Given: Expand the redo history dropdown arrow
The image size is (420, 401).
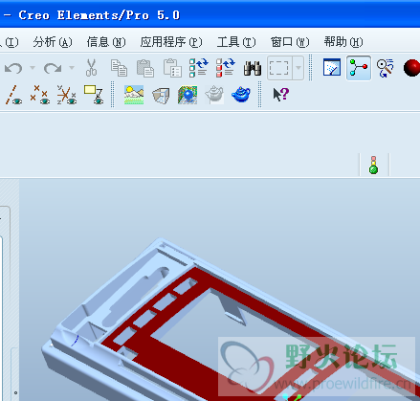Looking at the screenshot, I should tap(72, 68).
